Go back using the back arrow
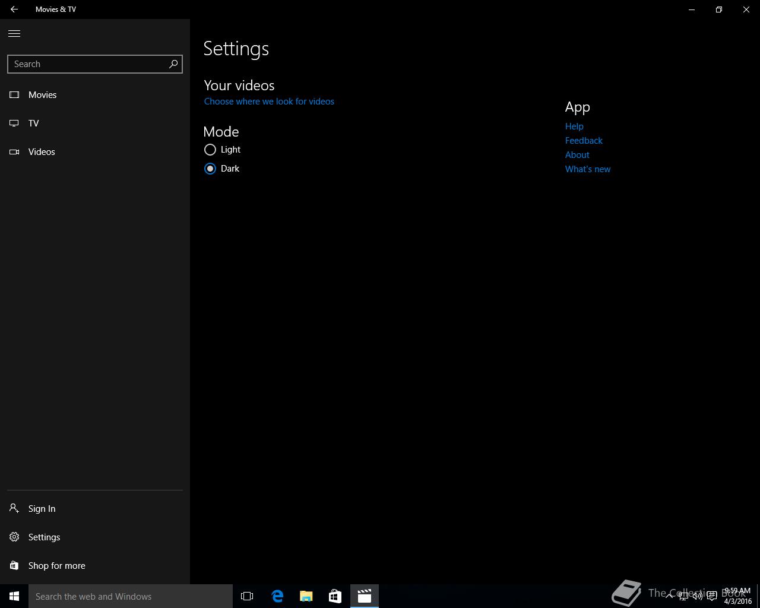760x608 pixels. (x=14, y=9)
